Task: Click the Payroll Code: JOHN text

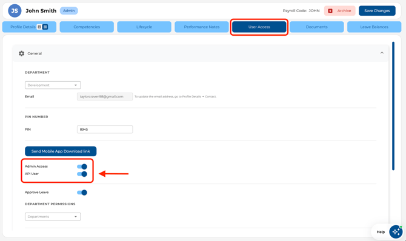Action: tap(301, 11)
